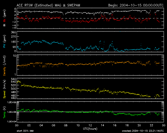167x133 pixels.
Task: Select the Begin: 2004-10-15 00:00:00UTC text
Action: coord(136,5)
